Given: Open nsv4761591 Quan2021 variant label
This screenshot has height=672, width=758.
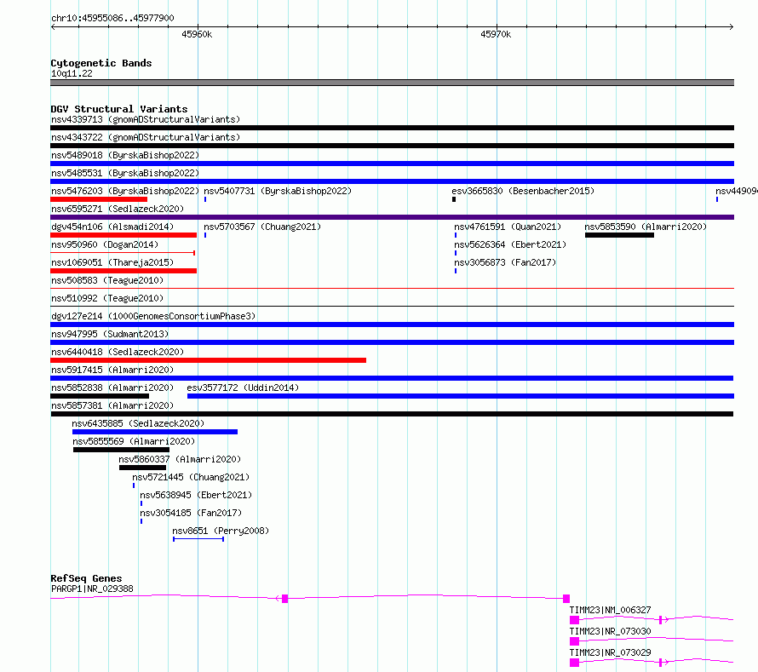Looking at the screenshot, I should pos(508,227).
